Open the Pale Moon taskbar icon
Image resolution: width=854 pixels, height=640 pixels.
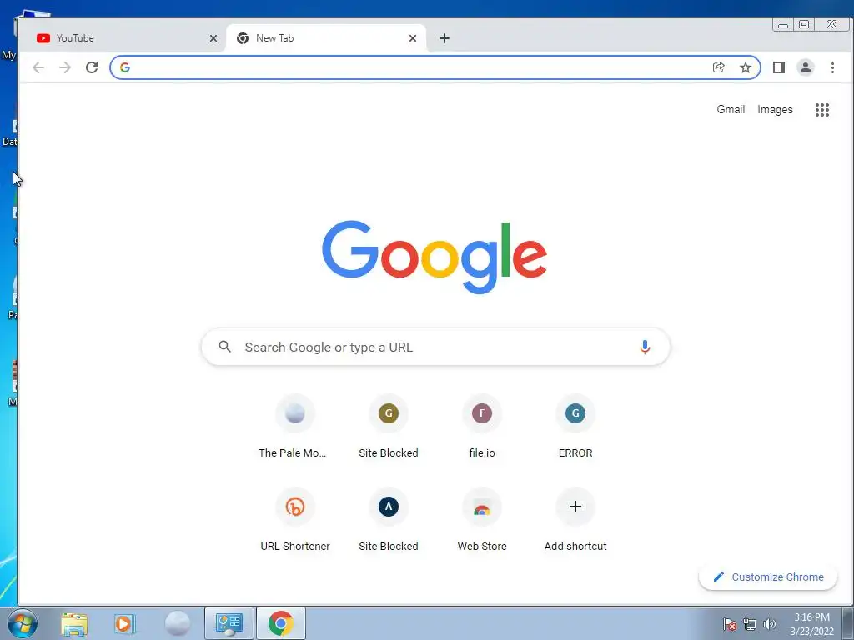pos(178,623)
